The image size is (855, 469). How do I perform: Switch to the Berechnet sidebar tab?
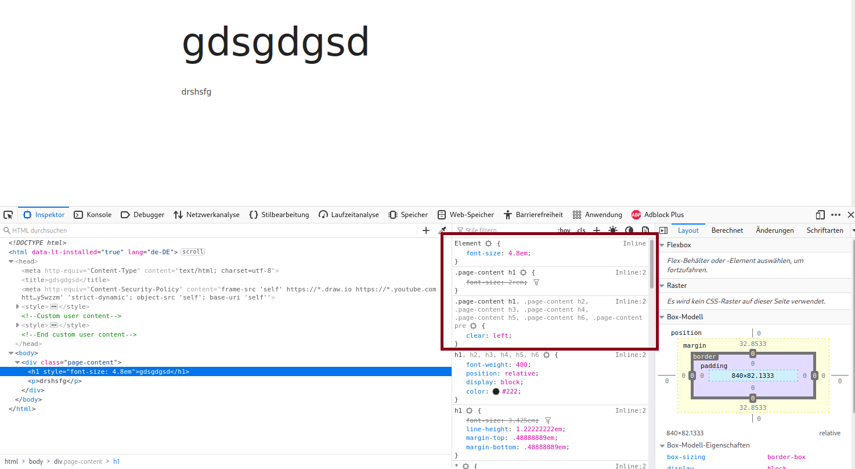coord(727,230)
